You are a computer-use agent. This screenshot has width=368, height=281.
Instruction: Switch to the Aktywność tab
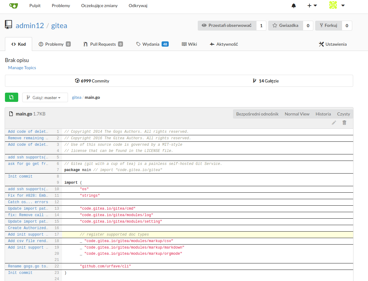coord(224,44)
